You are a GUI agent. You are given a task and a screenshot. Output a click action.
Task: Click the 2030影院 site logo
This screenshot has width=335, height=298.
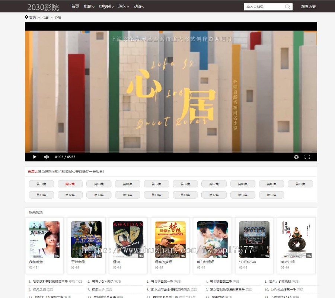click(x=43, y=7)
